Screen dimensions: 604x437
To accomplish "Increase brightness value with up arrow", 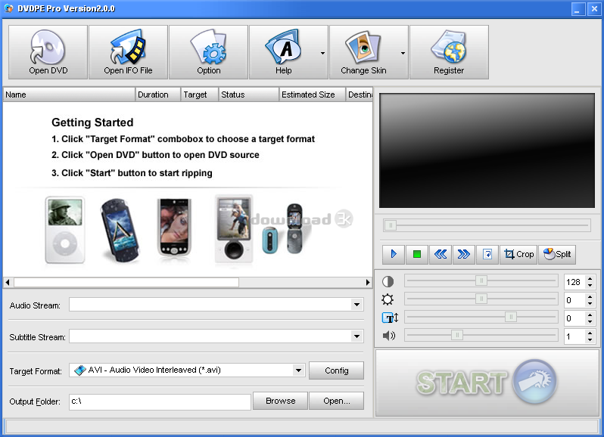I will click(x=590, y=296).
